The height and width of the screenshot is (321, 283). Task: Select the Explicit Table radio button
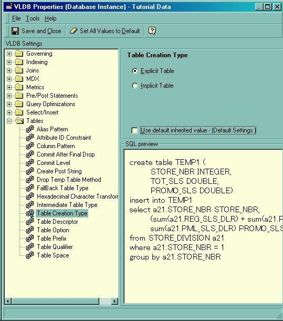(x=134, y=71)
